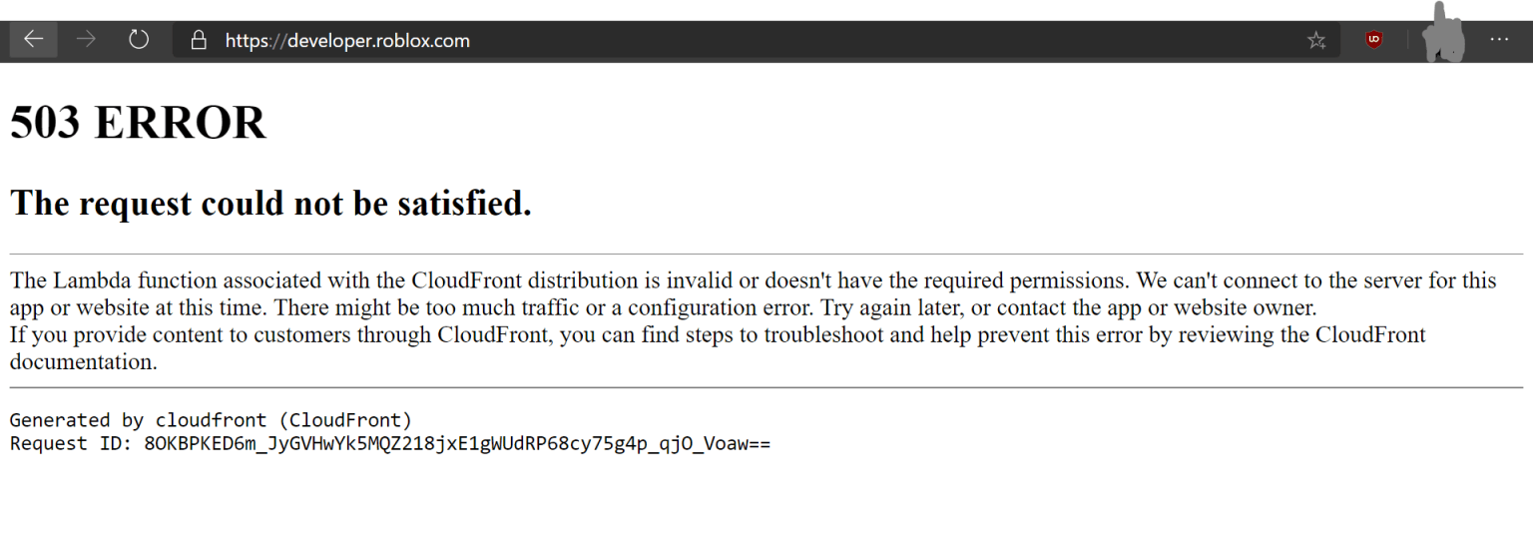The height and width of the screenshot is (536, 1533).
Task: Click the "If you provide content to customers" sentence
Action: click(x=718, y=348)
